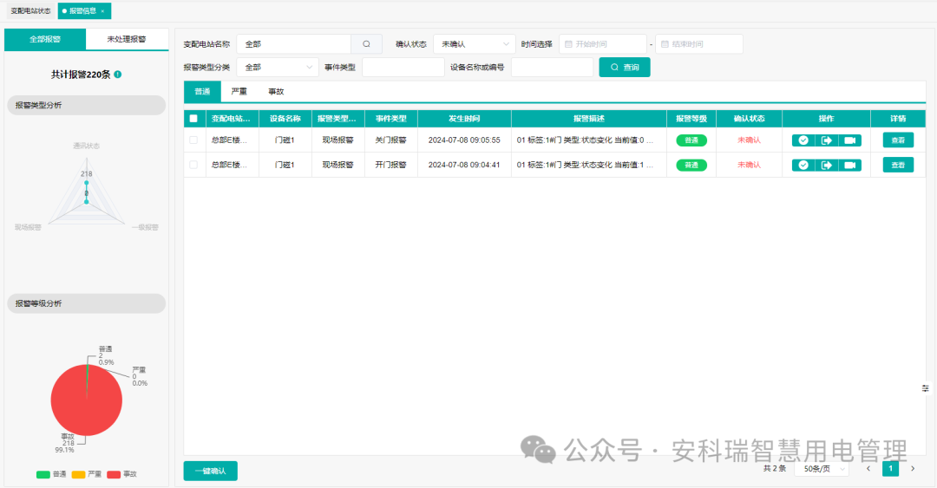Switch to 变配电站状态 tab
The image size is (937, 488).
(x=30, y=11)
